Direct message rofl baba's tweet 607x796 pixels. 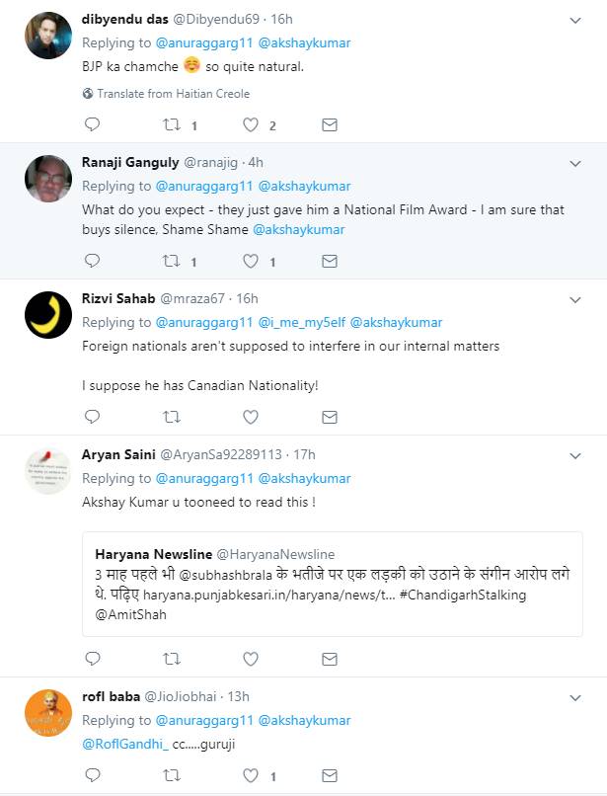coord(330,775)
